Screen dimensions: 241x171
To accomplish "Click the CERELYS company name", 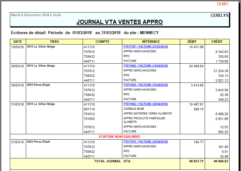I will click(219, 15).
